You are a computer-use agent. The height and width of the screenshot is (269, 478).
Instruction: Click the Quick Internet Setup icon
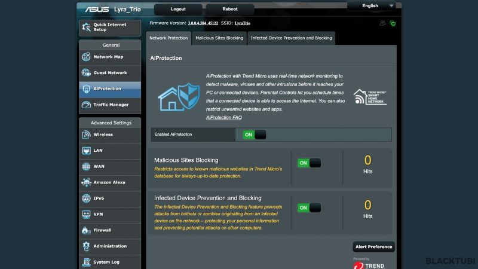pos(86,27)
